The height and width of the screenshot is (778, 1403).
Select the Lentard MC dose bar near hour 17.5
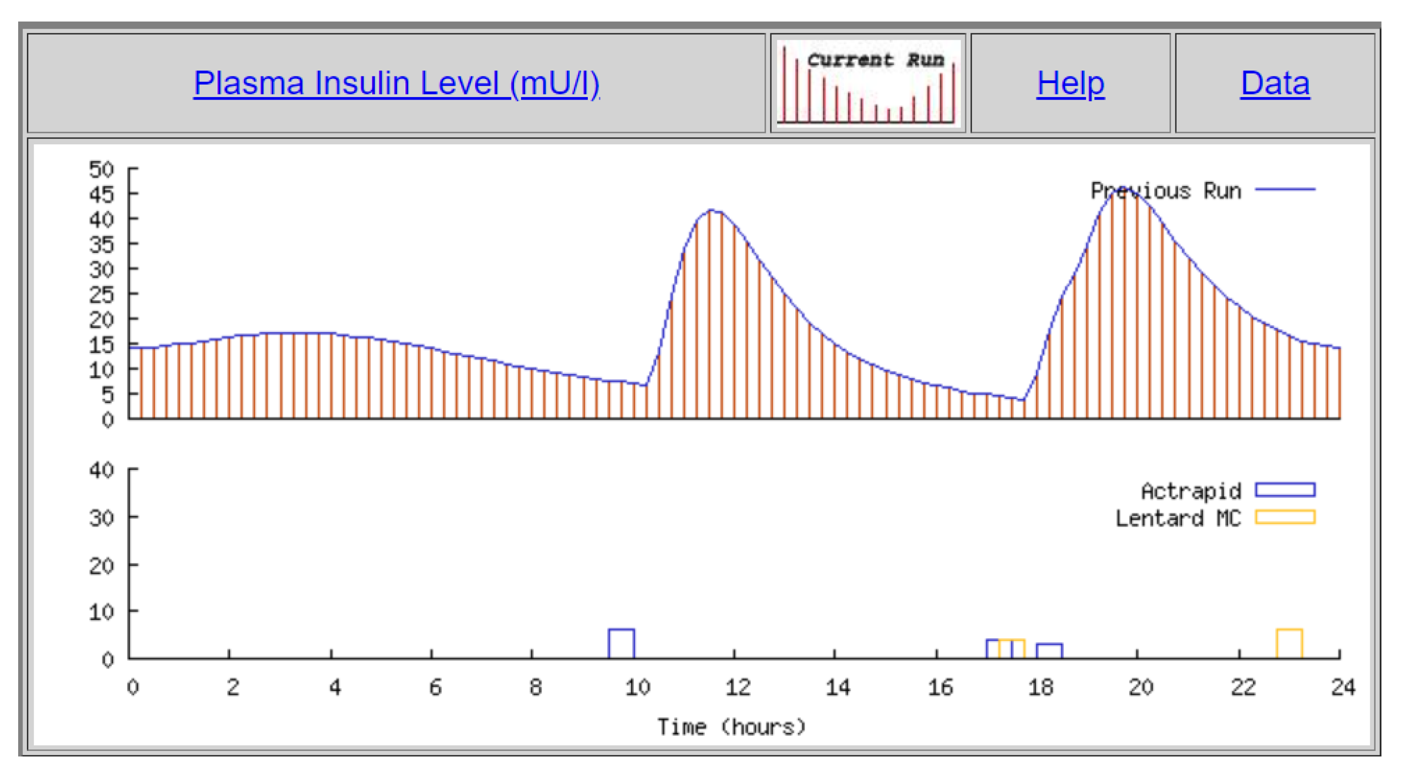[1018, 649]
